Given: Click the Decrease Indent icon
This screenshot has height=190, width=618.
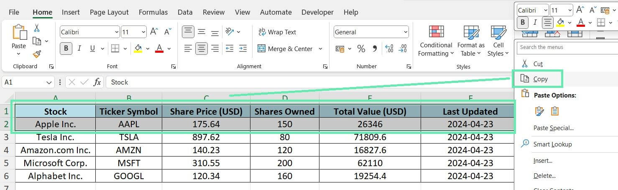Looking at the screenshot, I should click(x=230, y=49).
